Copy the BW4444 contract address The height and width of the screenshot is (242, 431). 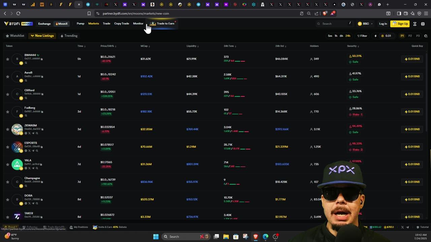42,59
